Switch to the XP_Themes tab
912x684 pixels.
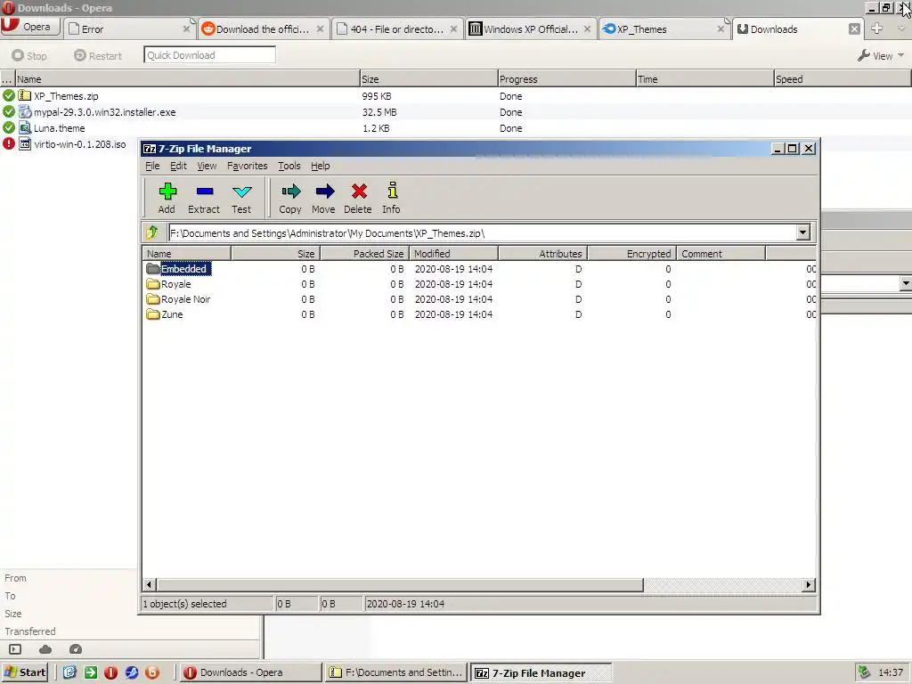pyautogui.click(x=663, y=29)
